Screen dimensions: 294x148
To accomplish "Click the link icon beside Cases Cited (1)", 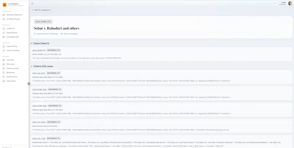I will tap(31, 43).
